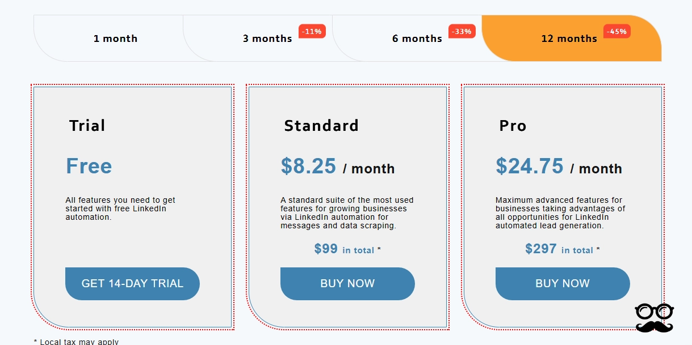Click BUY NOW under the Standard plan
This screenshot has height=345, width=692.
coord(347,283)
